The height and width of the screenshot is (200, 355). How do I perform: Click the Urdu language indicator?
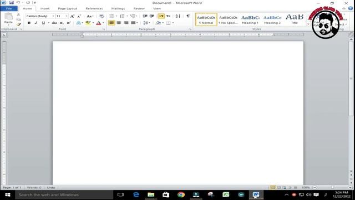click(51, 188)
